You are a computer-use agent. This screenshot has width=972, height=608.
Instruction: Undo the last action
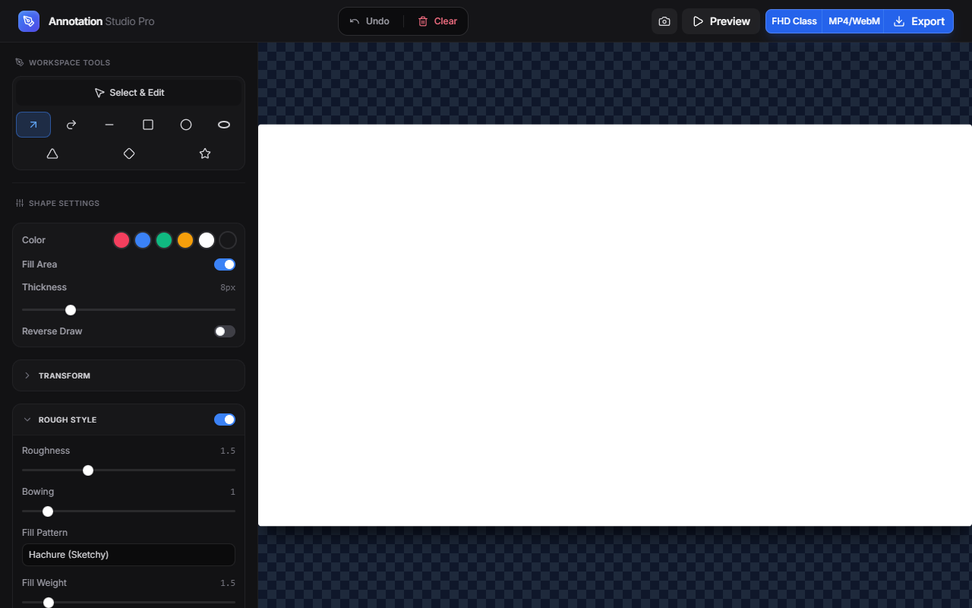click(x=370, y=21)
